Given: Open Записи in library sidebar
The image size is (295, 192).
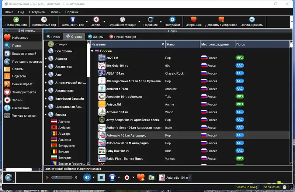Looking at the screenshot, I should click(x=22, y=100).
